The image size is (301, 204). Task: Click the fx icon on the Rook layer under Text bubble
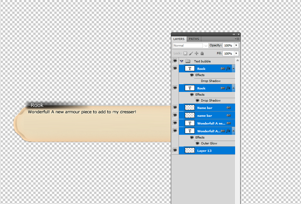[228, 69]
